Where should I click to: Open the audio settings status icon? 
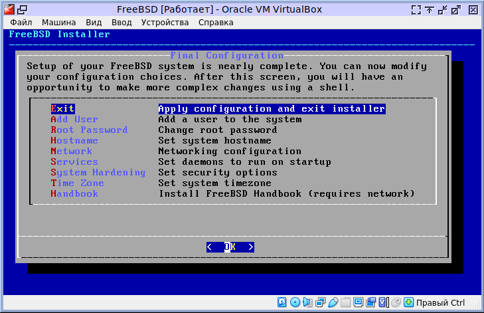pyautogui.click(x=308, y=302)
